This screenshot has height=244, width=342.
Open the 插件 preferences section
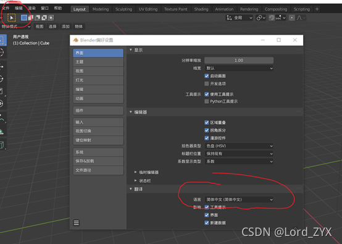(98, 111)
